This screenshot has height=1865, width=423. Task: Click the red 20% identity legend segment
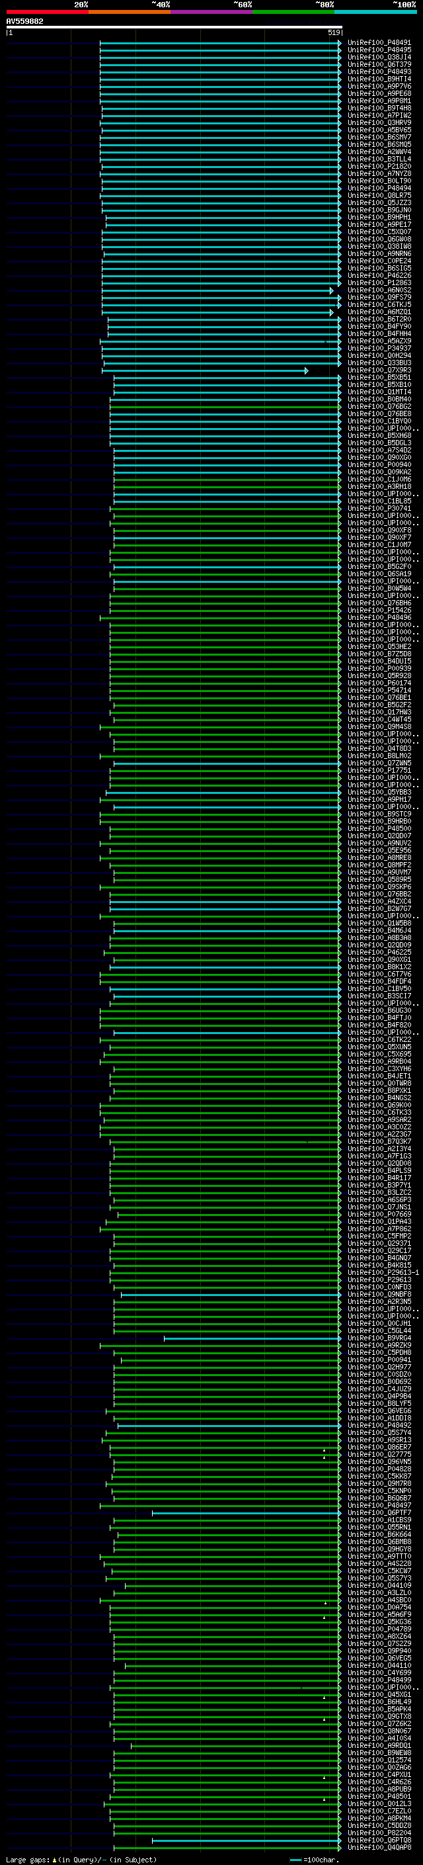(47, 12)
